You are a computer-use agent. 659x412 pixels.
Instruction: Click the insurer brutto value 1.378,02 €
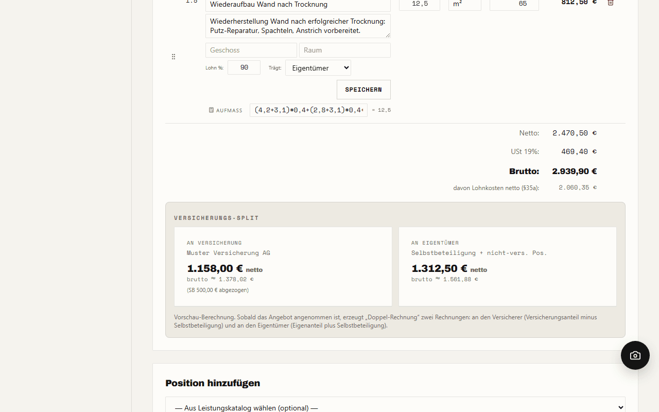[x=236, y=279]
